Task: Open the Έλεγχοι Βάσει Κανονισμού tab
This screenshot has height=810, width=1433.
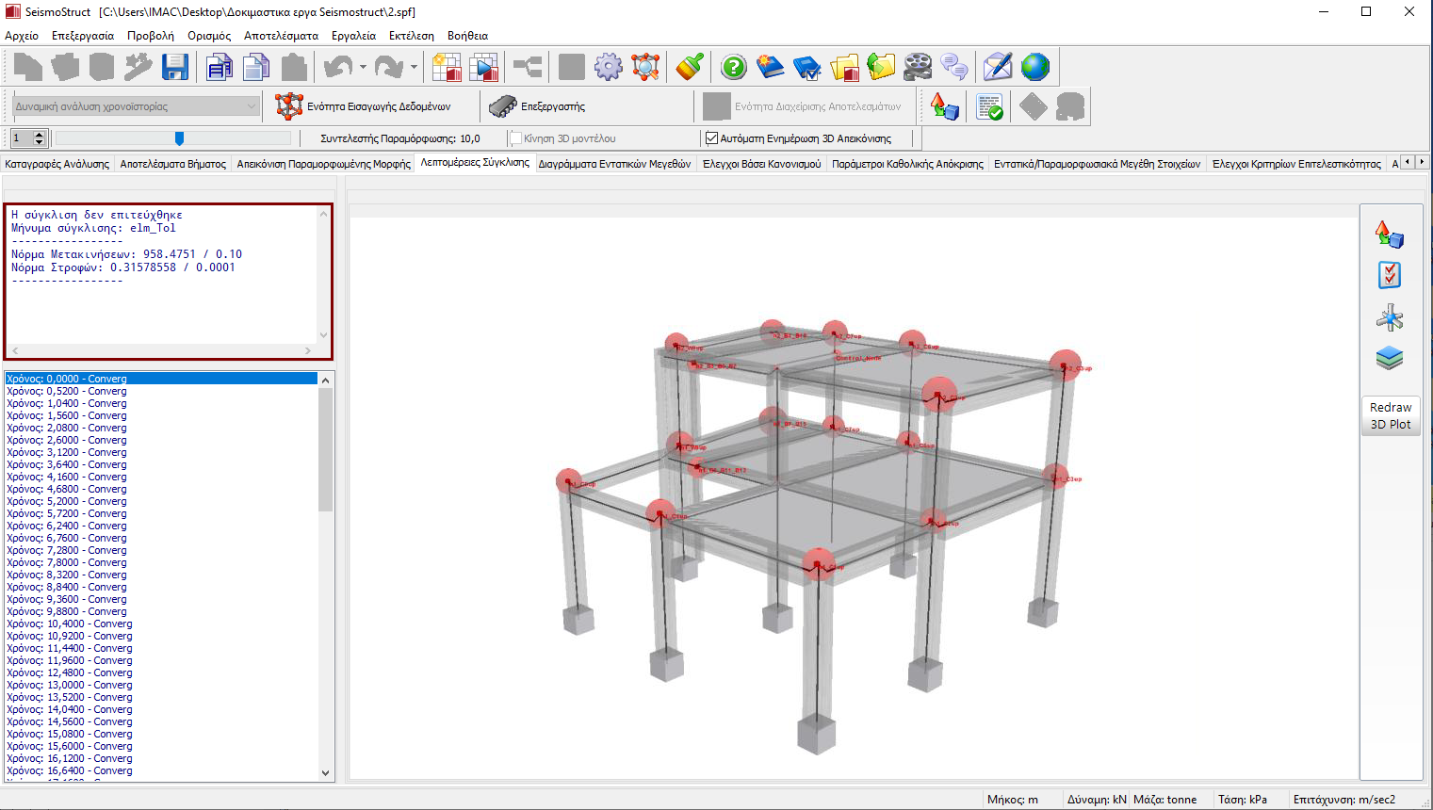Action: (761, 164)
